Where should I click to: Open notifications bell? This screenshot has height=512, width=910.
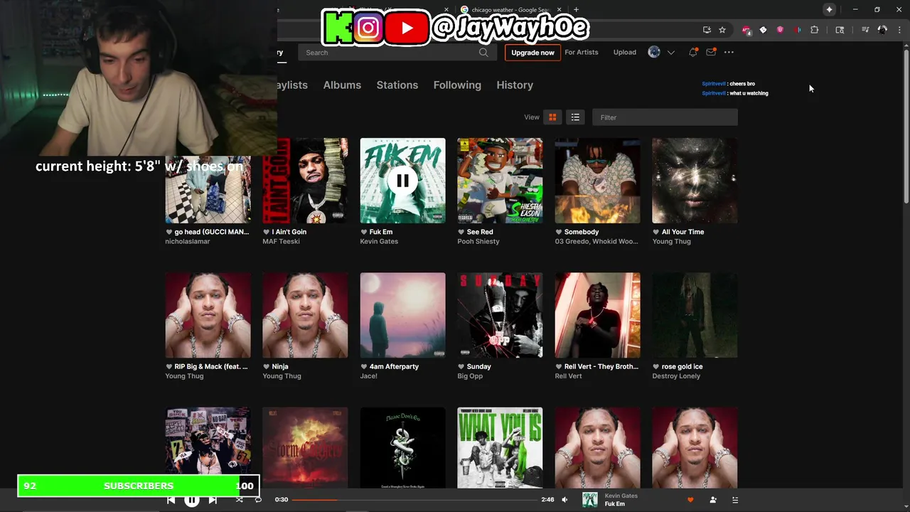(693, 52)
